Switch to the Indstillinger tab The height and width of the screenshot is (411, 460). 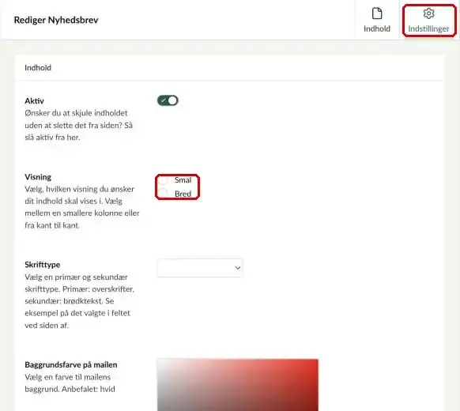pos(428,20)
